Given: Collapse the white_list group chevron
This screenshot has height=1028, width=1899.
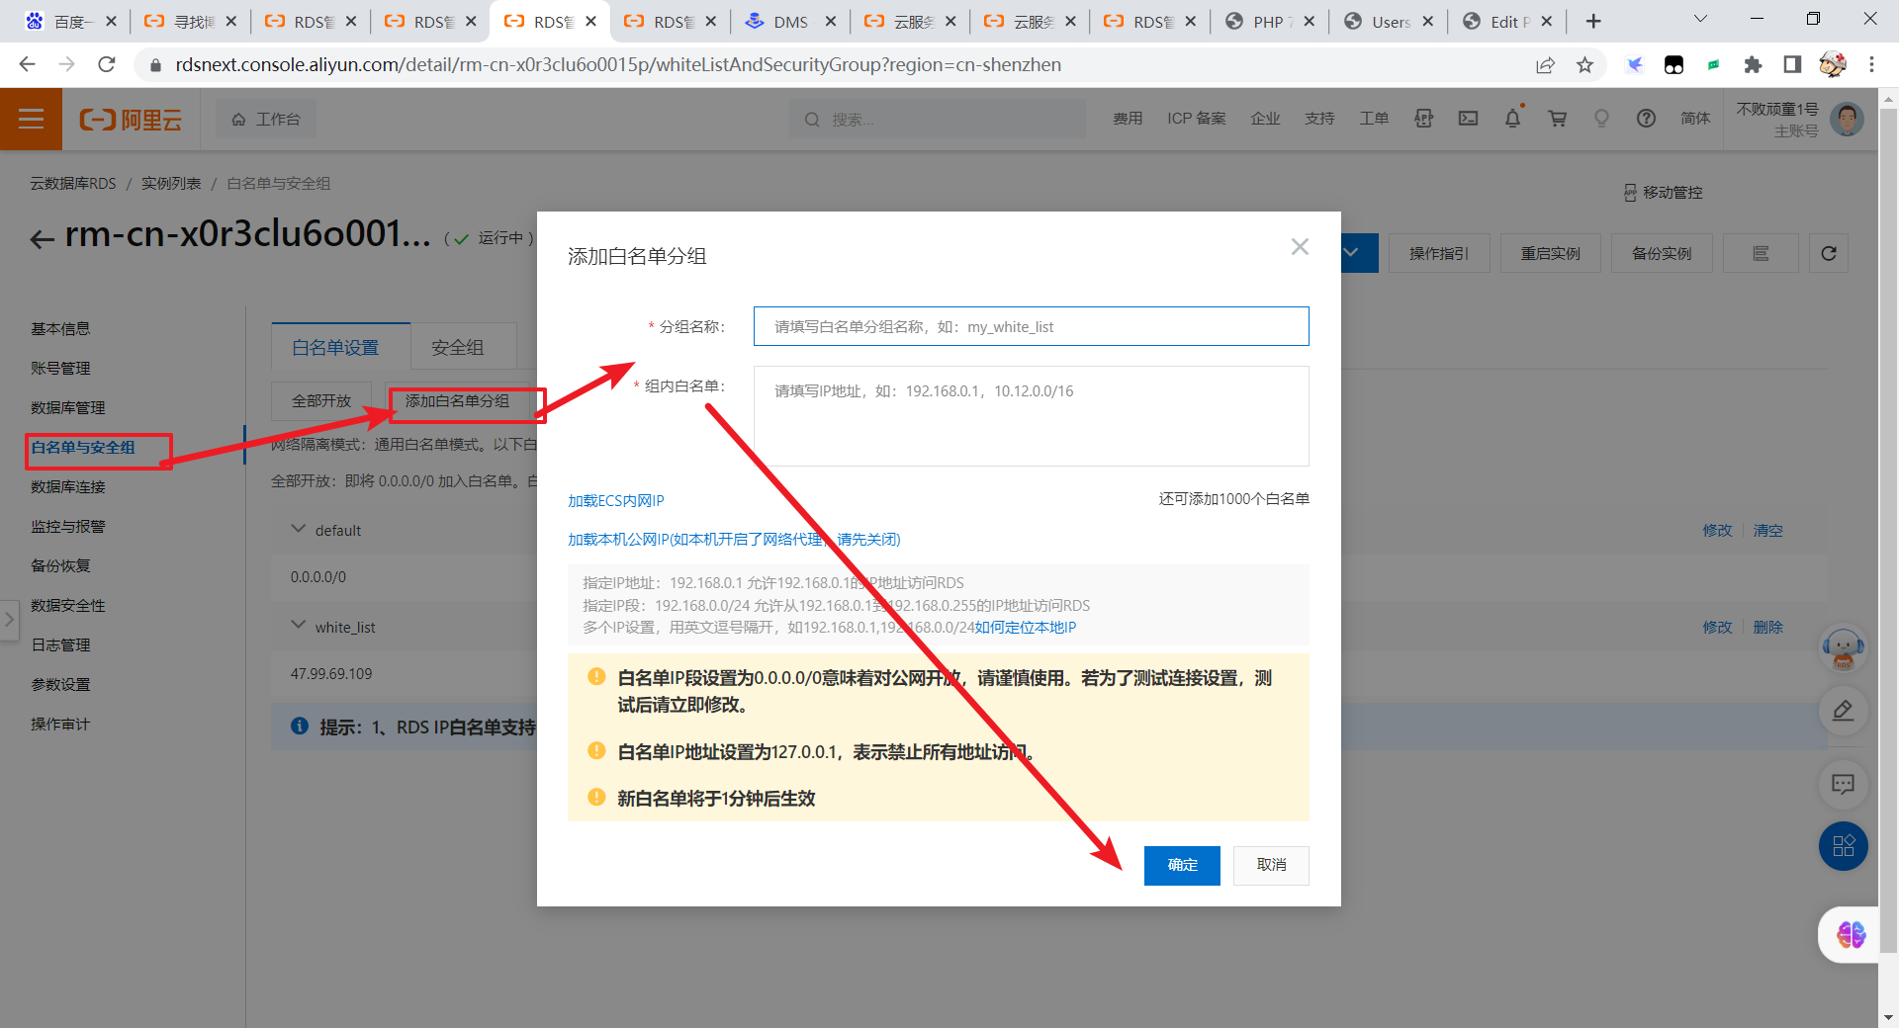Looking at the screenshot, I should [x=298, y=626].
